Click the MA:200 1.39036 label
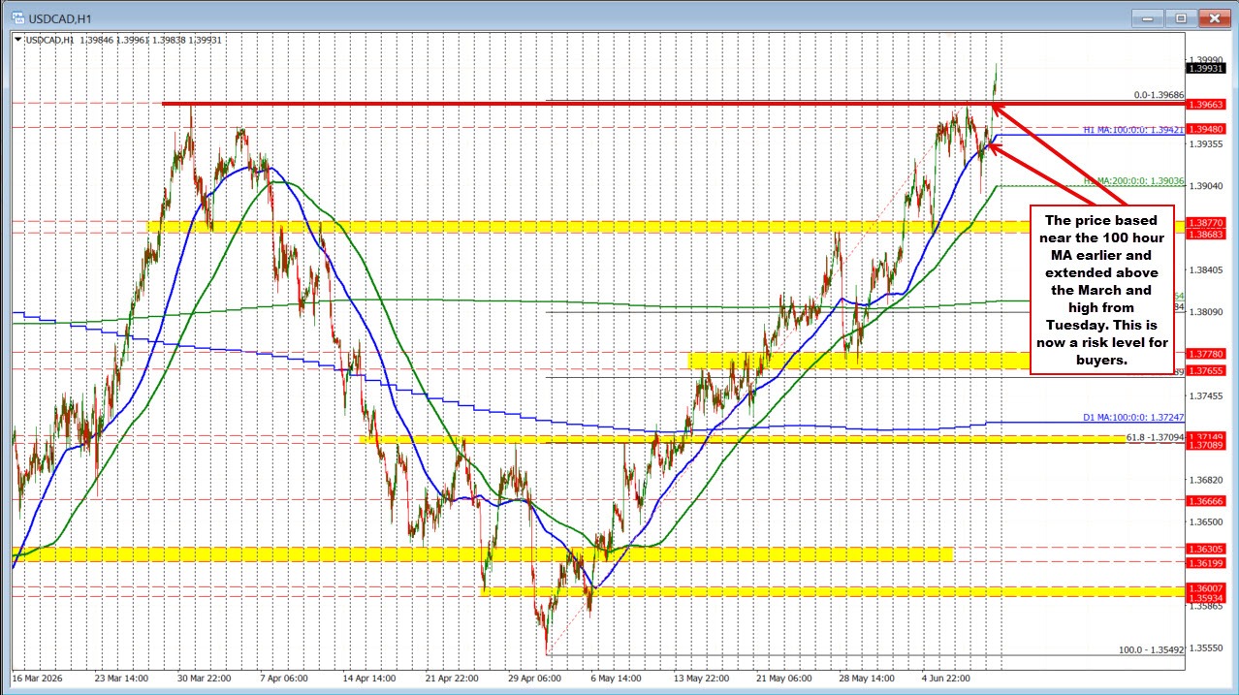The width and height of the screenshot is (1239, 695). click(x=1134, y=180)
